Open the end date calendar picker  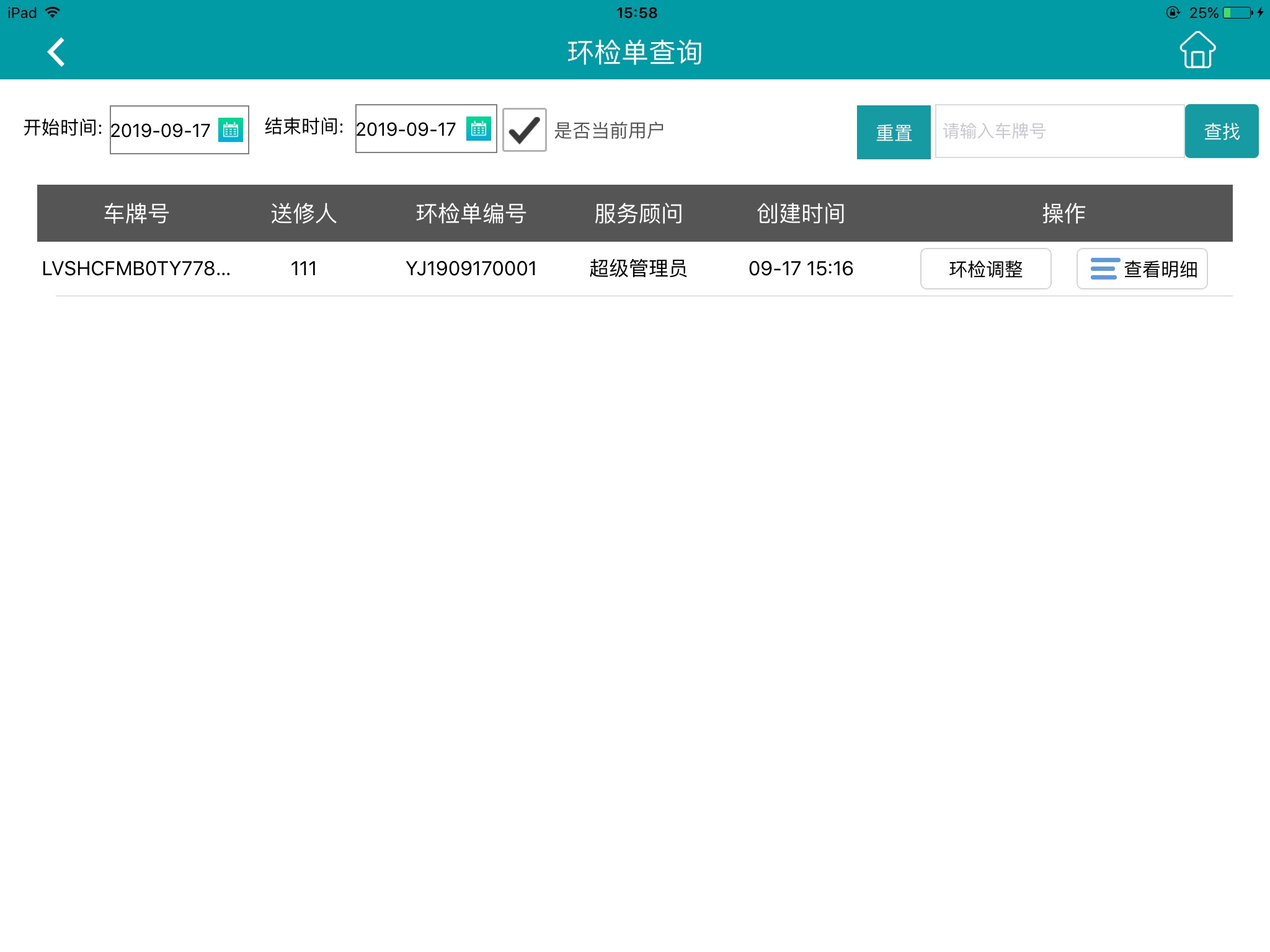click(x=478, y=128)
